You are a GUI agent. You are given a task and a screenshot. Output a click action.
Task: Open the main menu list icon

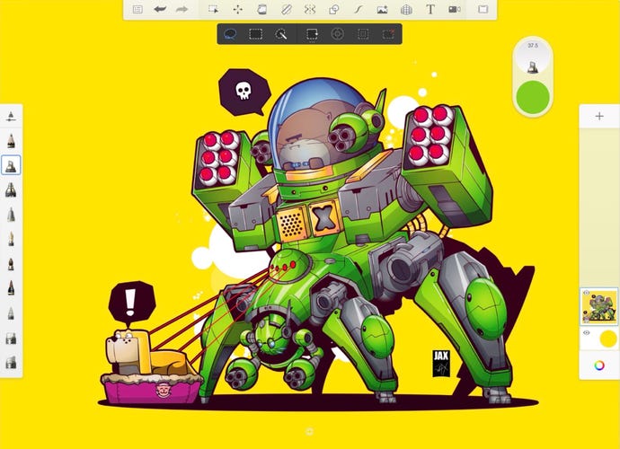(x=137, y=9)
